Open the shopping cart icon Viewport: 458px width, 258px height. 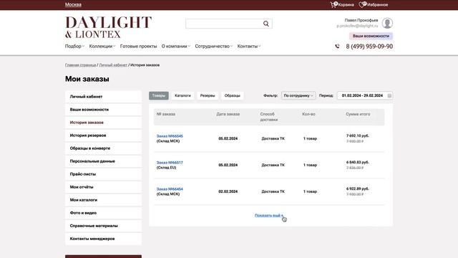point(333,4)
